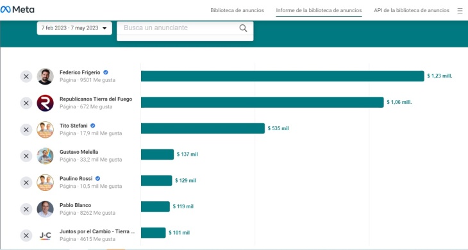Screen dimensions: 468x250
Task: Remove Gustavo Melella from the list
Action: [26, 156]
